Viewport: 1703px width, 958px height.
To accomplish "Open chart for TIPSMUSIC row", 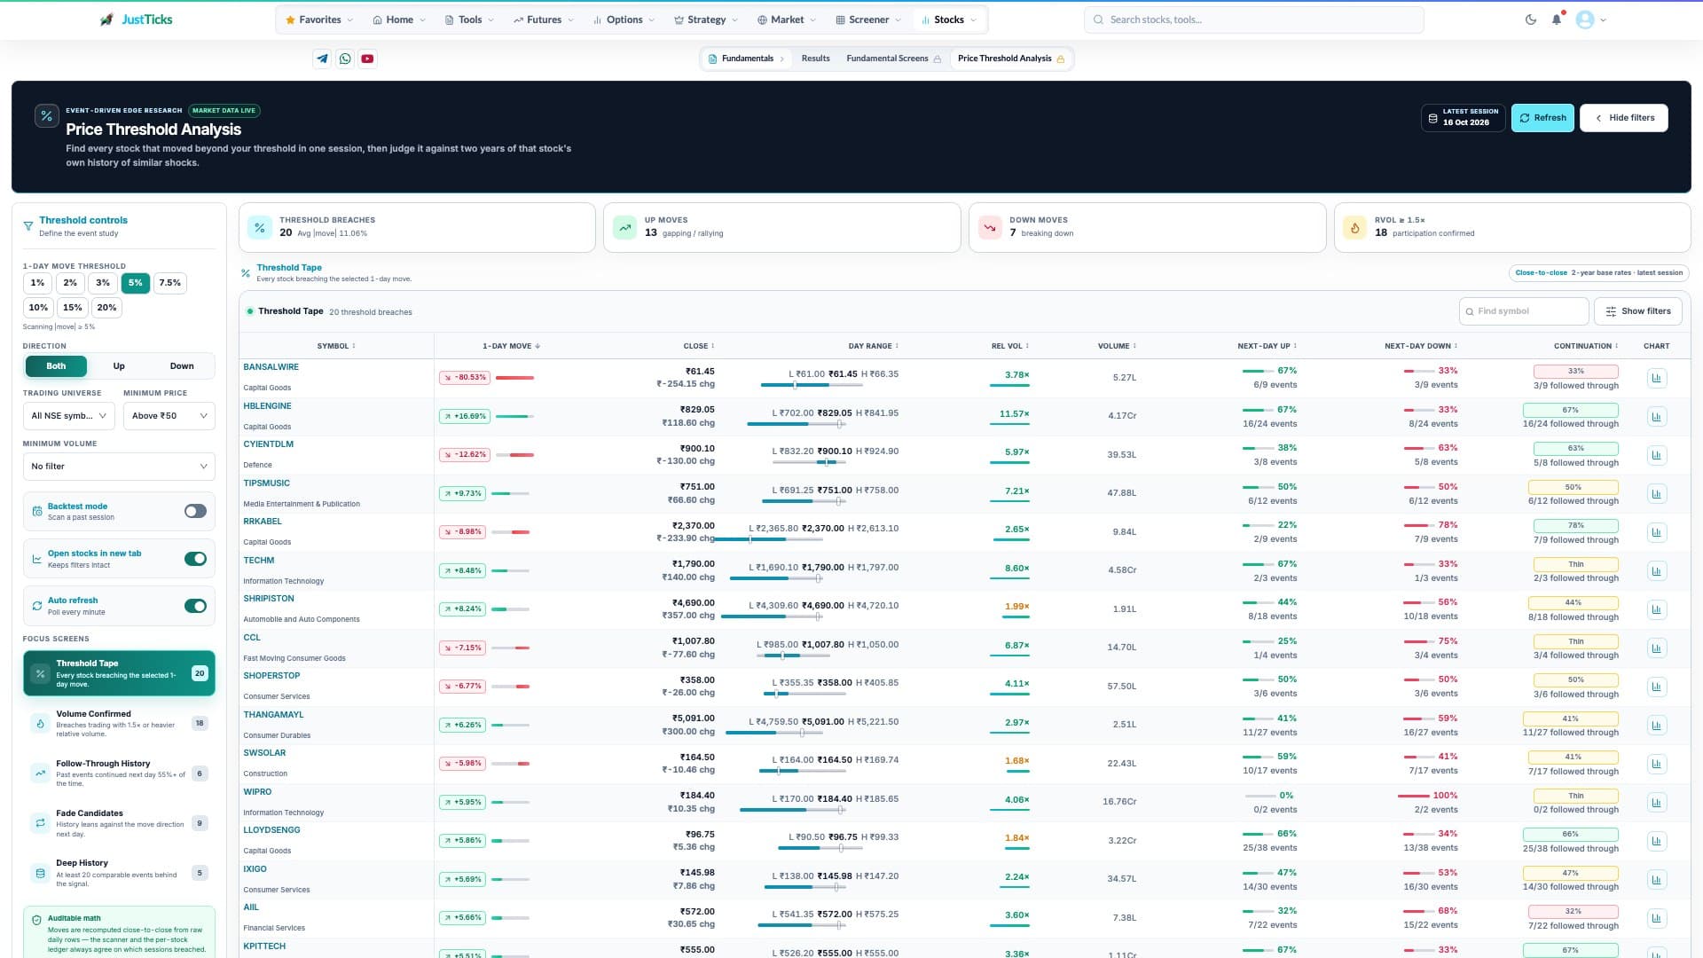I will [1656, 494].
